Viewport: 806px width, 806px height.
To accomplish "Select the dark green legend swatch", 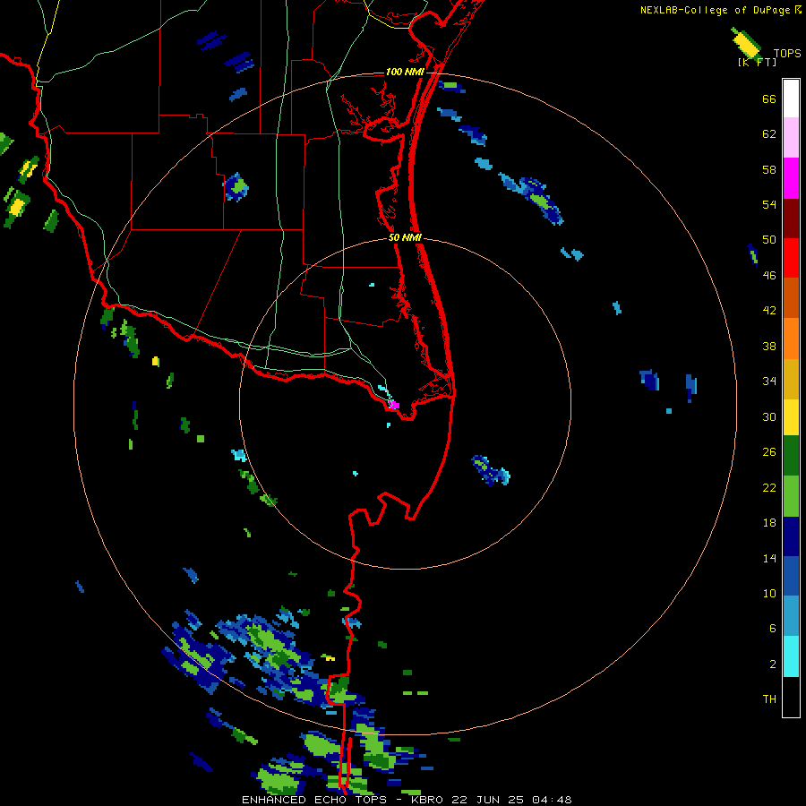I will pyautogui.click(x=791, y=456).
